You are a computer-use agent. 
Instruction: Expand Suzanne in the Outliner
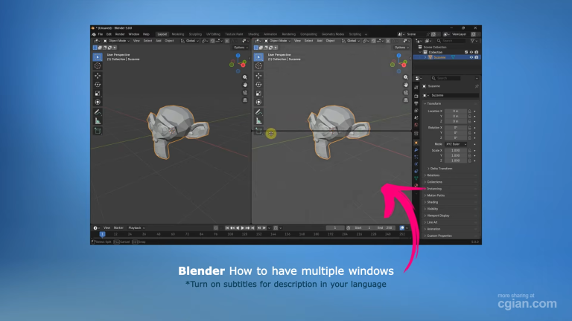pyautogui.click(x=425, y=57)
